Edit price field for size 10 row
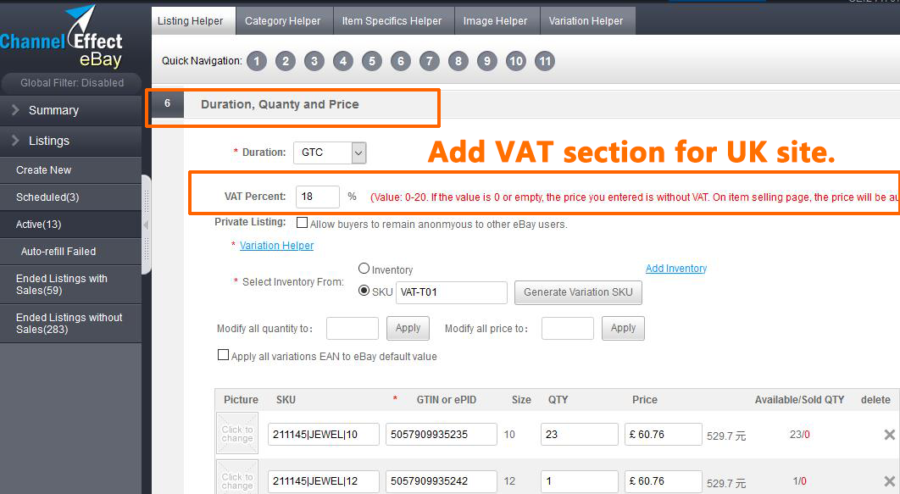This screenshot has height=494, width=900. pyautogui.click(x=664, y=435)
